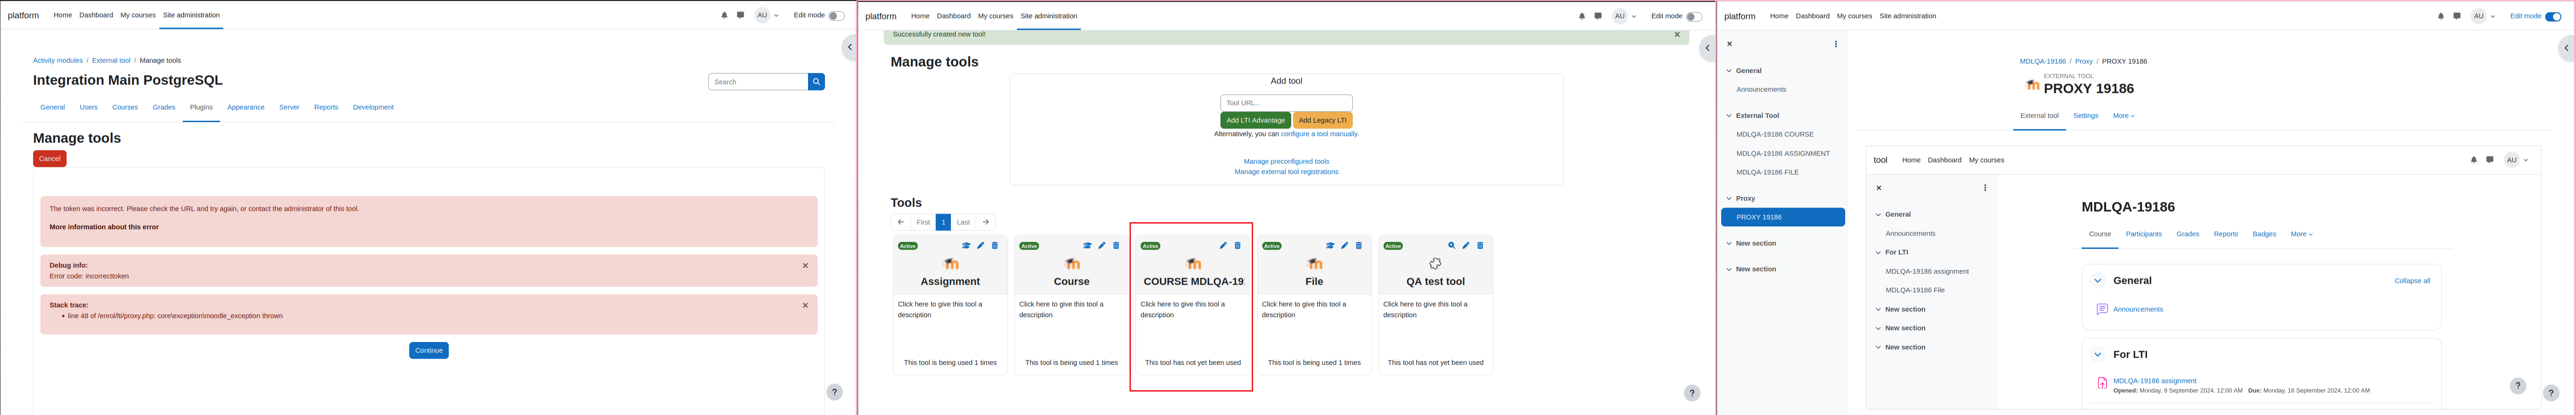The image size is (2576, 415).
Task: Open courses cap icon on Assignment card
Action: (966, 245)
